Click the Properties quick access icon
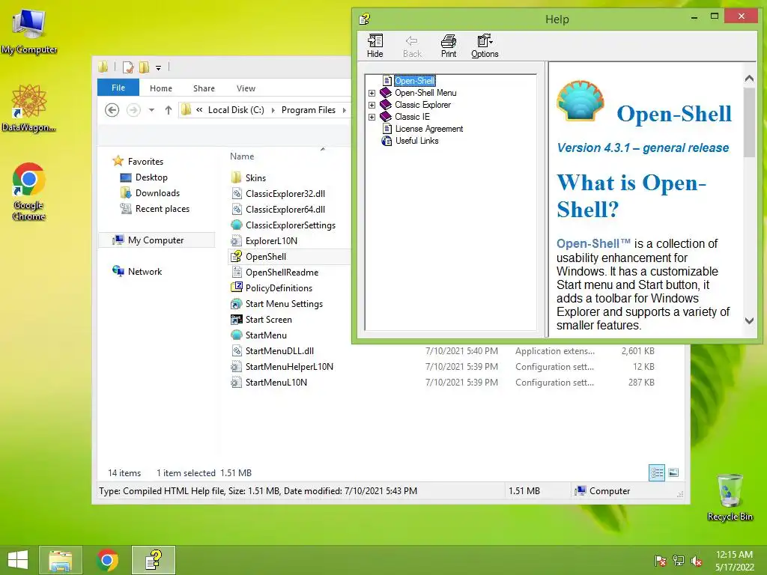 (x=128, y=67)
